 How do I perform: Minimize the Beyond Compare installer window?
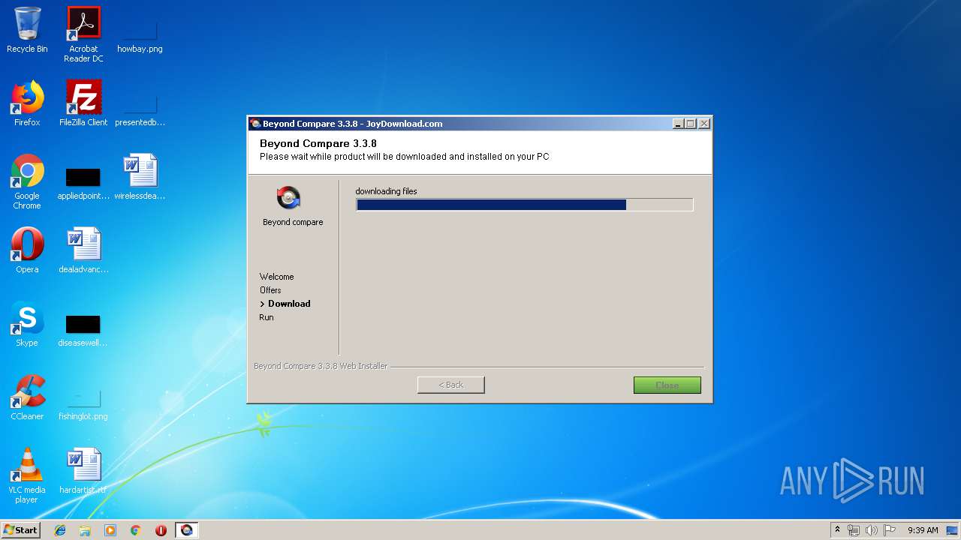click(x=679, y=124)
